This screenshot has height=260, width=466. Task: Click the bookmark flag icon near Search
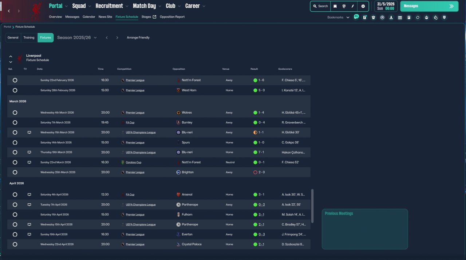point(335,6)
